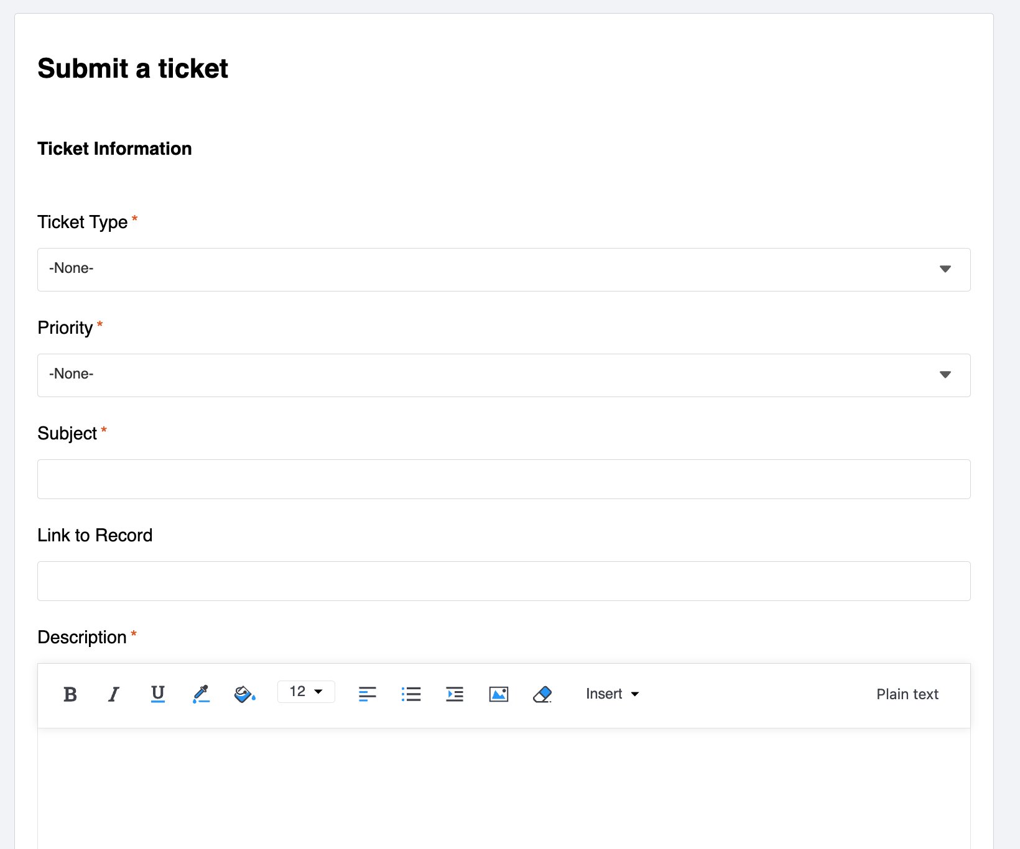Toggle bold formatting in description editor
1020x849 pixels.
(70, 694)
